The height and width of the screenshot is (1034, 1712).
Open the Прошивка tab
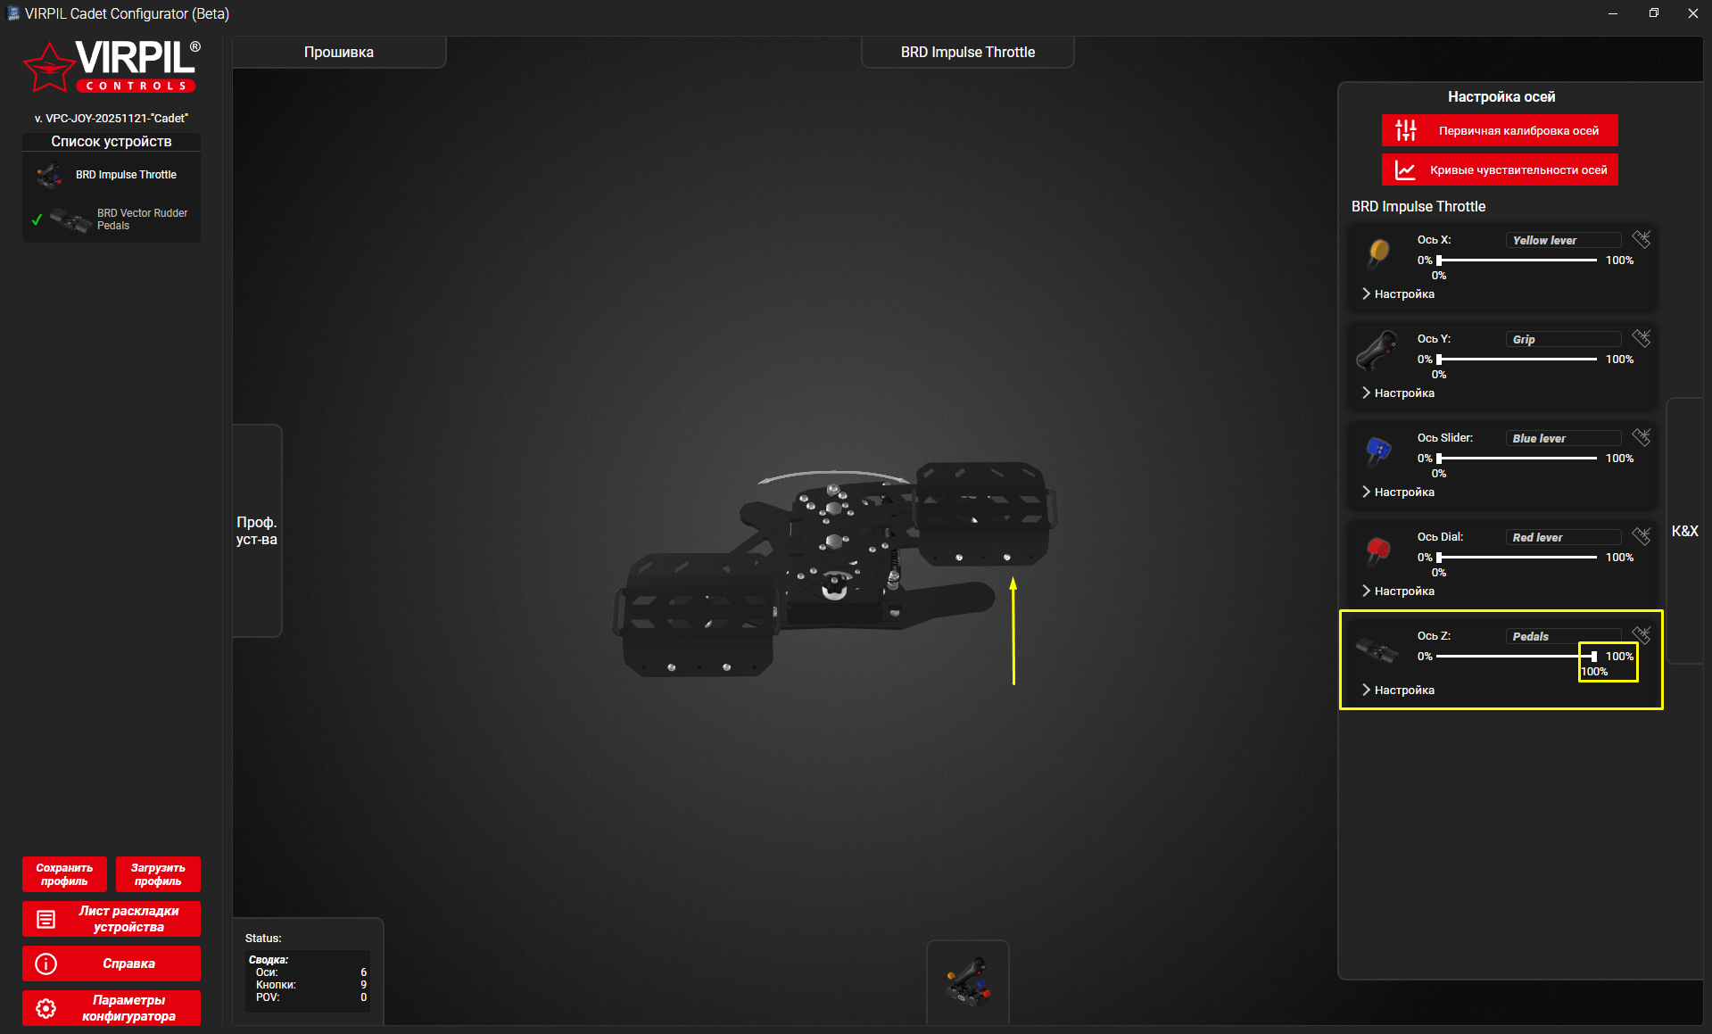pos(339,53)
